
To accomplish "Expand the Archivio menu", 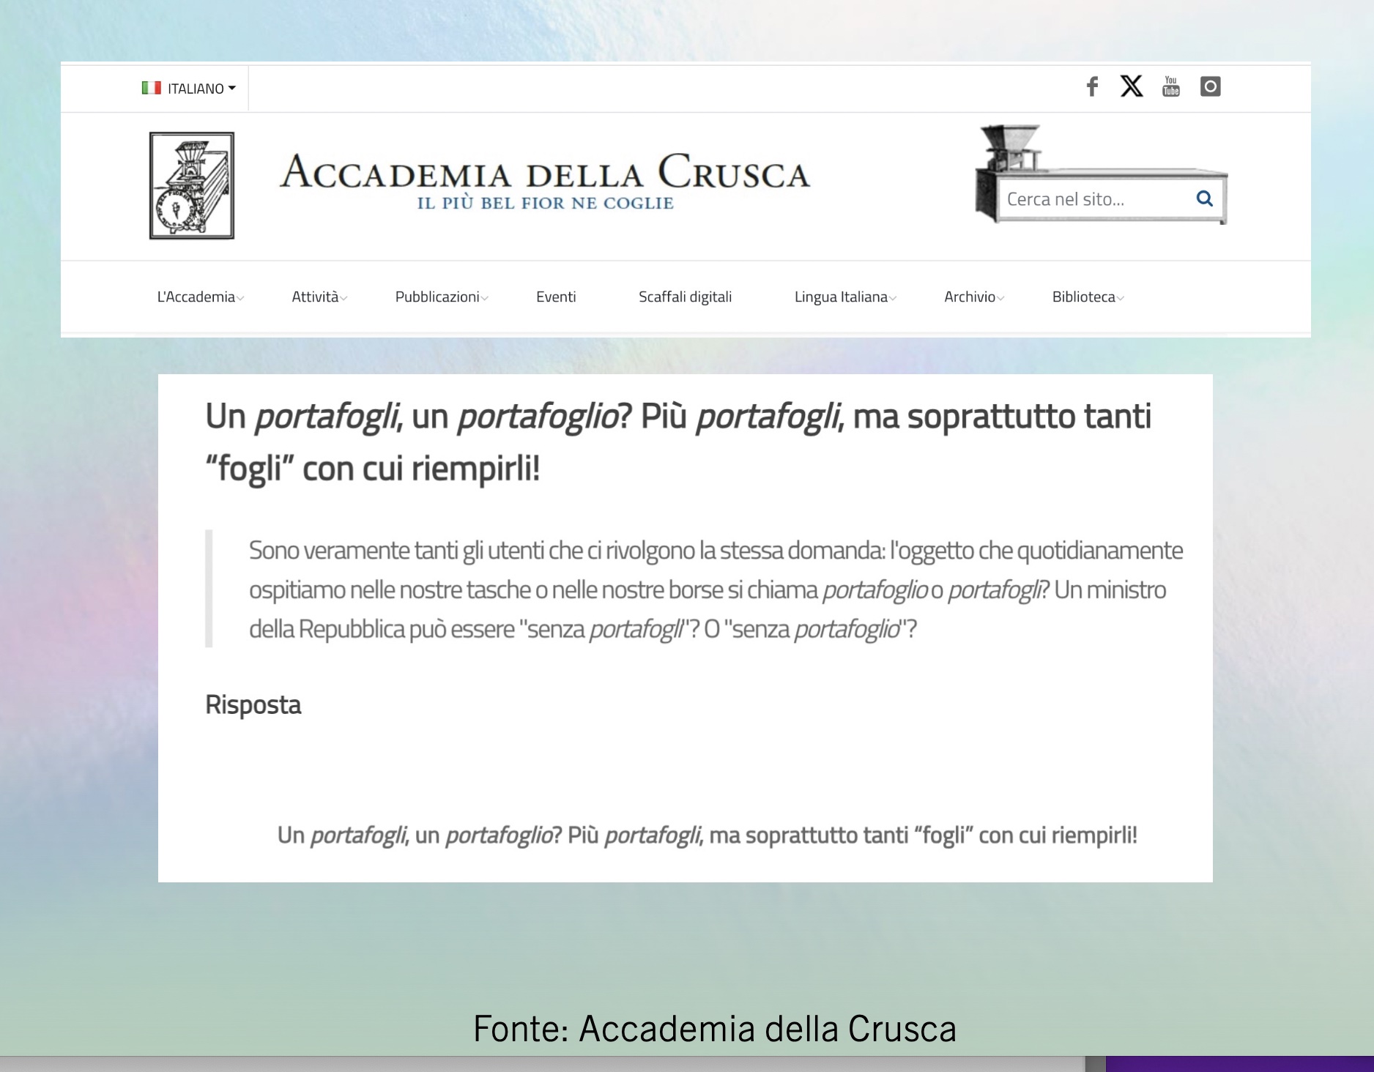I will click(x=973, y=297).
